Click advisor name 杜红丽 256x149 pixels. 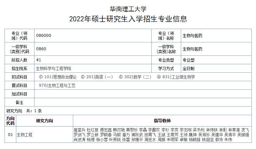[x=93, y=130]
